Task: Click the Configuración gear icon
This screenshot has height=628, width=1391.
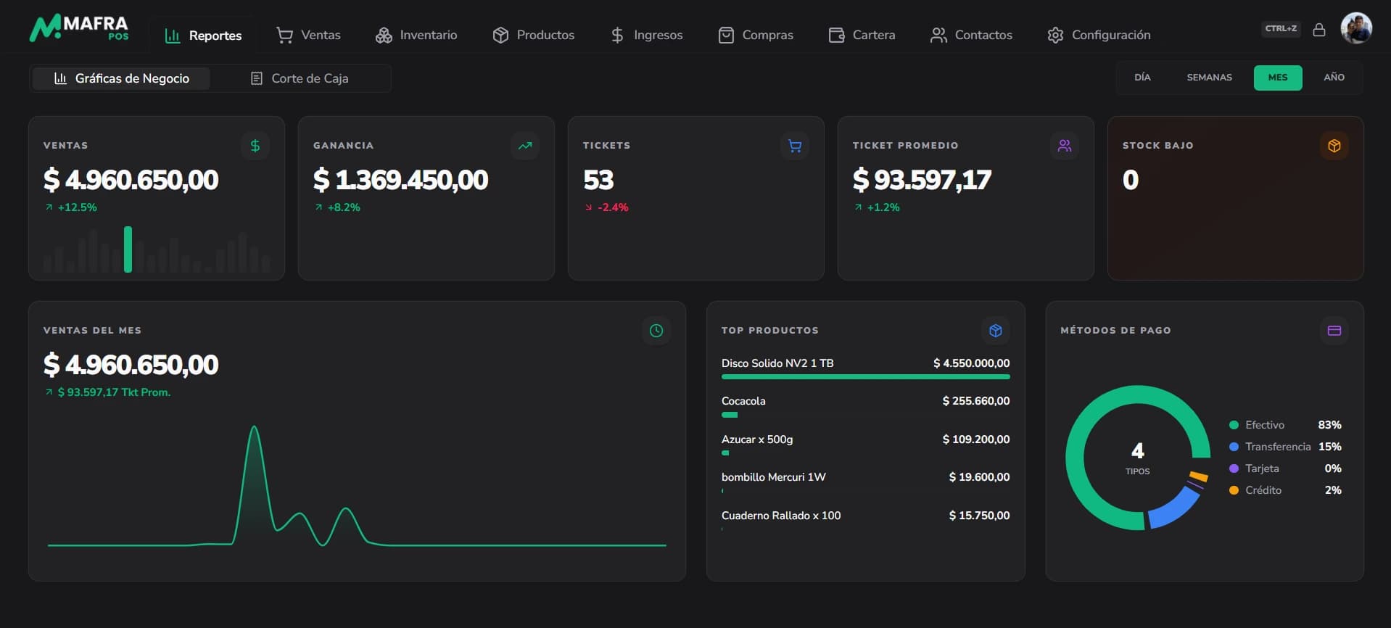Action: 1055,35
